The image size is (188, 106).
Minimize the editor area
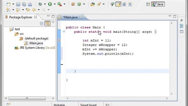[170, 16]
